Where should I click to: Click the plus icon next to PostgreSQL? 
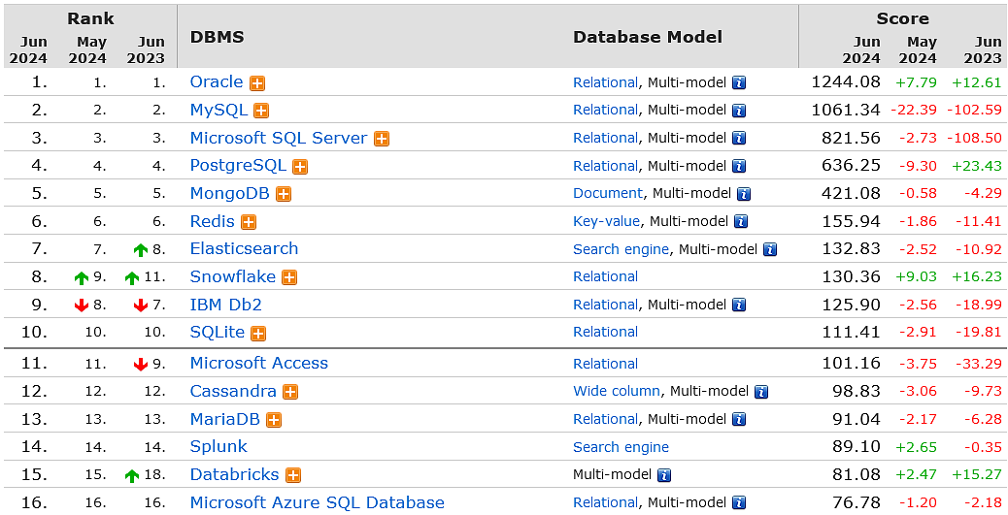click(300, 167)
